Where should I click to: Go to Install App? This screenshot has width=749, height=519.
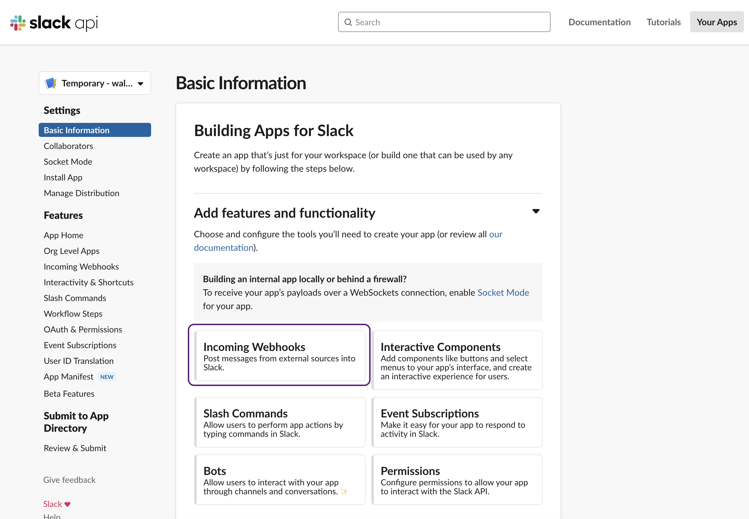coord(63,178)
